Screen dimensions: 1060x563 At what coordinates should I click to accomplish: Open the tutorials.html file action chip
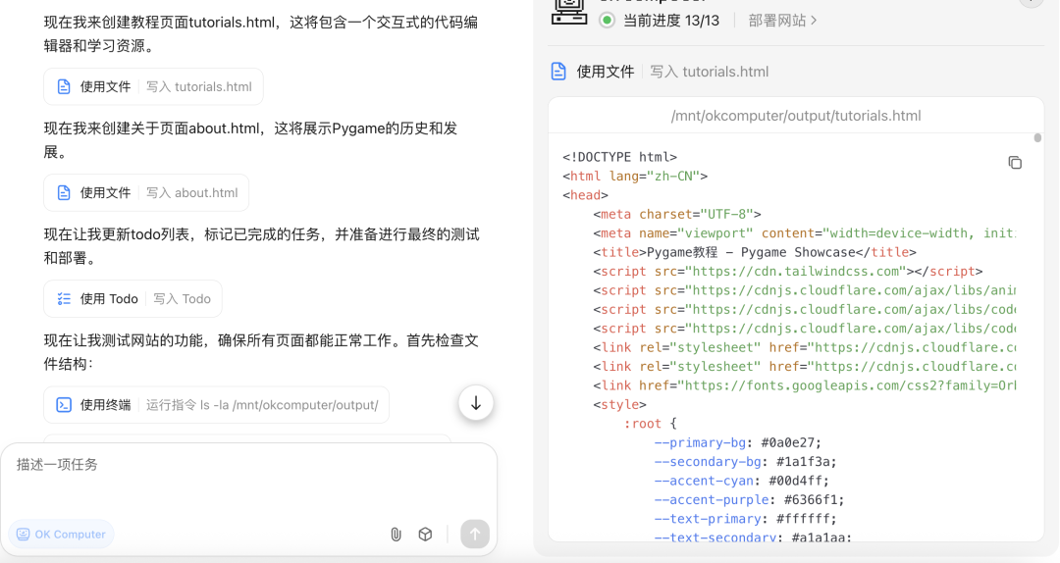(x=153, y=86)
